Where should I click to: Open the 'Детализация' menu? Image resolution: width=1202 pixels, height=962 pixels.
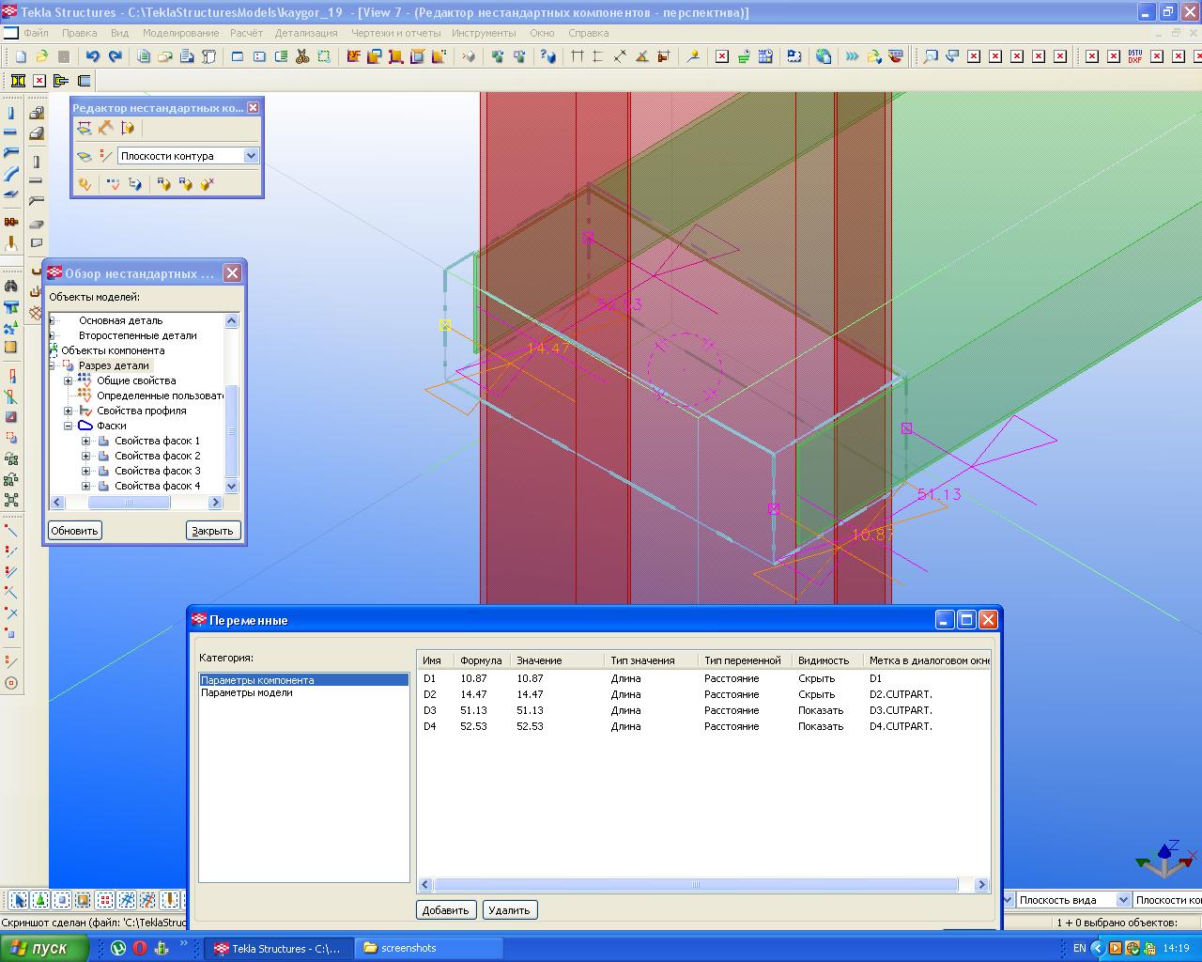tap(306, 33)
